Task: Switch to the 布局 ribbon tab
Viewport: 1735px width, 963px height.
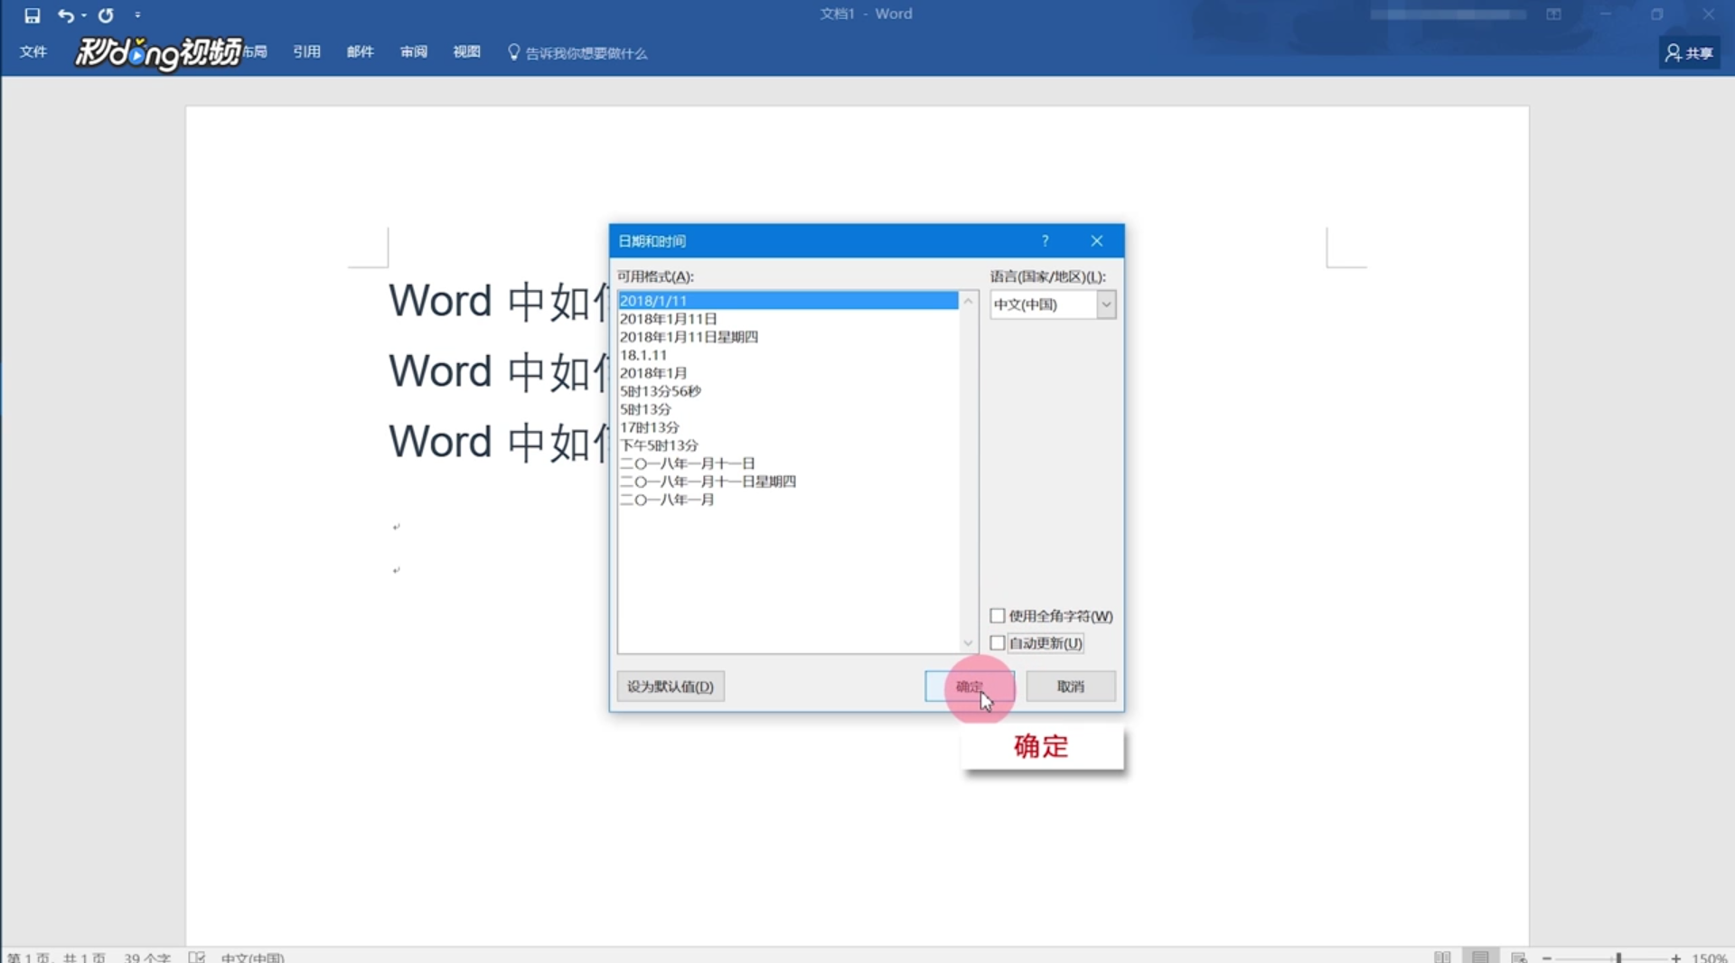Action: coord(255,51)
